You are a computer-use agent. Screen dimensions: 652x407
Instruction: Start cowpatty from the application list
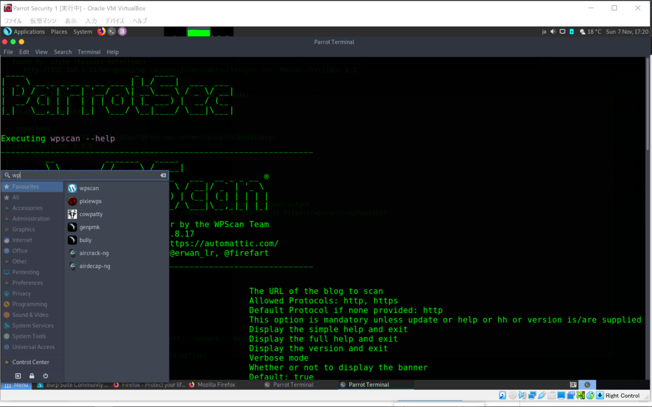tap(116, 214)
